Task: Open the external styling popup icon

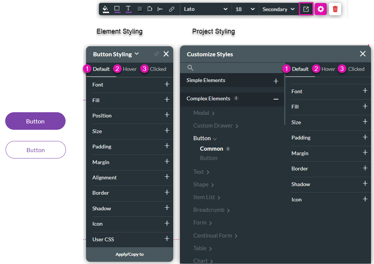Action: (x=306, y=9)
